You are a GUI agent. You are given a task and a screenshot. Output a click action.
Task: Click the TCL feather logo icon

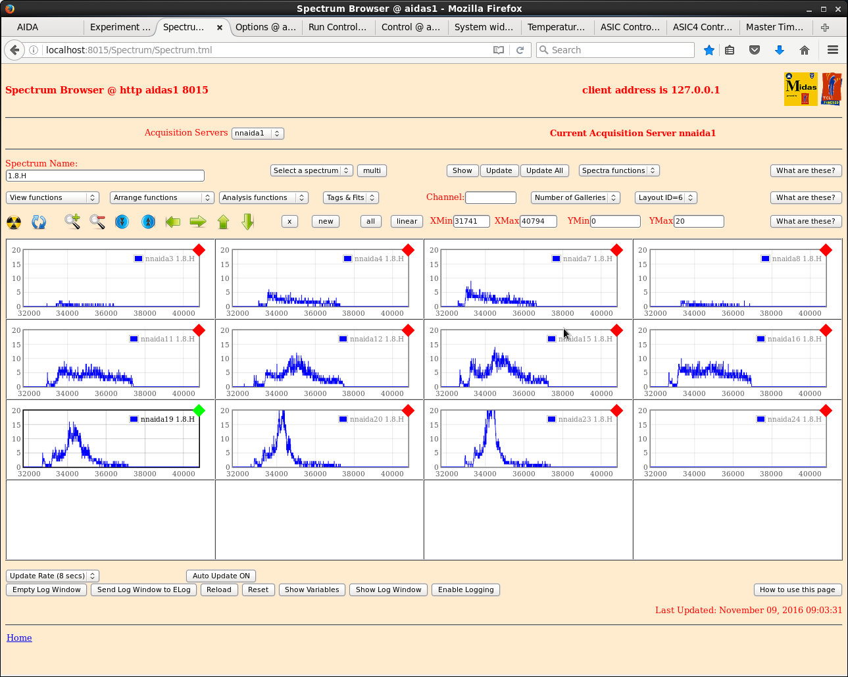(832, 89)
